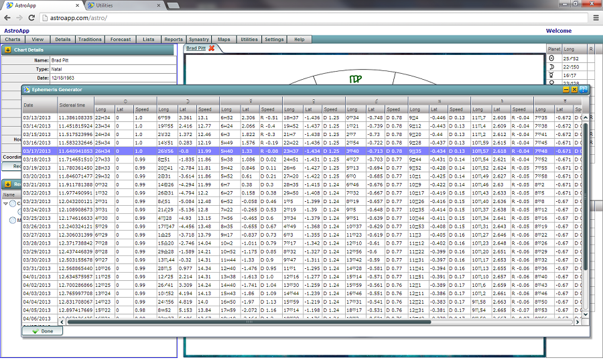Go back in browser history

(x=8, y=18)
